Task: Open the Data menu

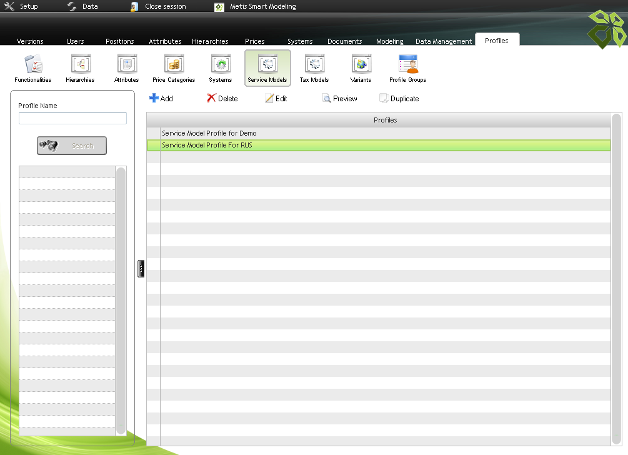Action: (x=83, y=6)
